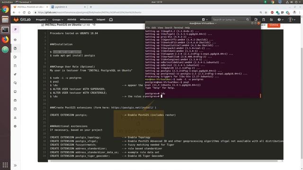
Task: Open the user avatar menu
Action: (x=291, y=20)
